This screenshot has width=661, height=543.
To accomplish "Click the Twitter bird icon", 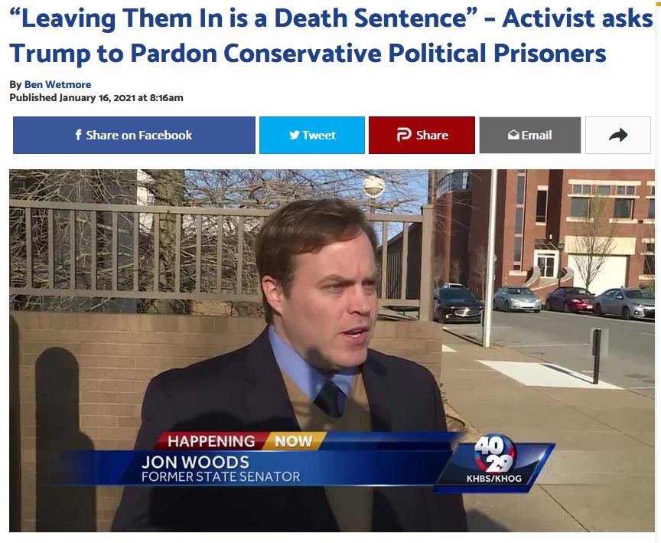I will [x=295, y=135].
